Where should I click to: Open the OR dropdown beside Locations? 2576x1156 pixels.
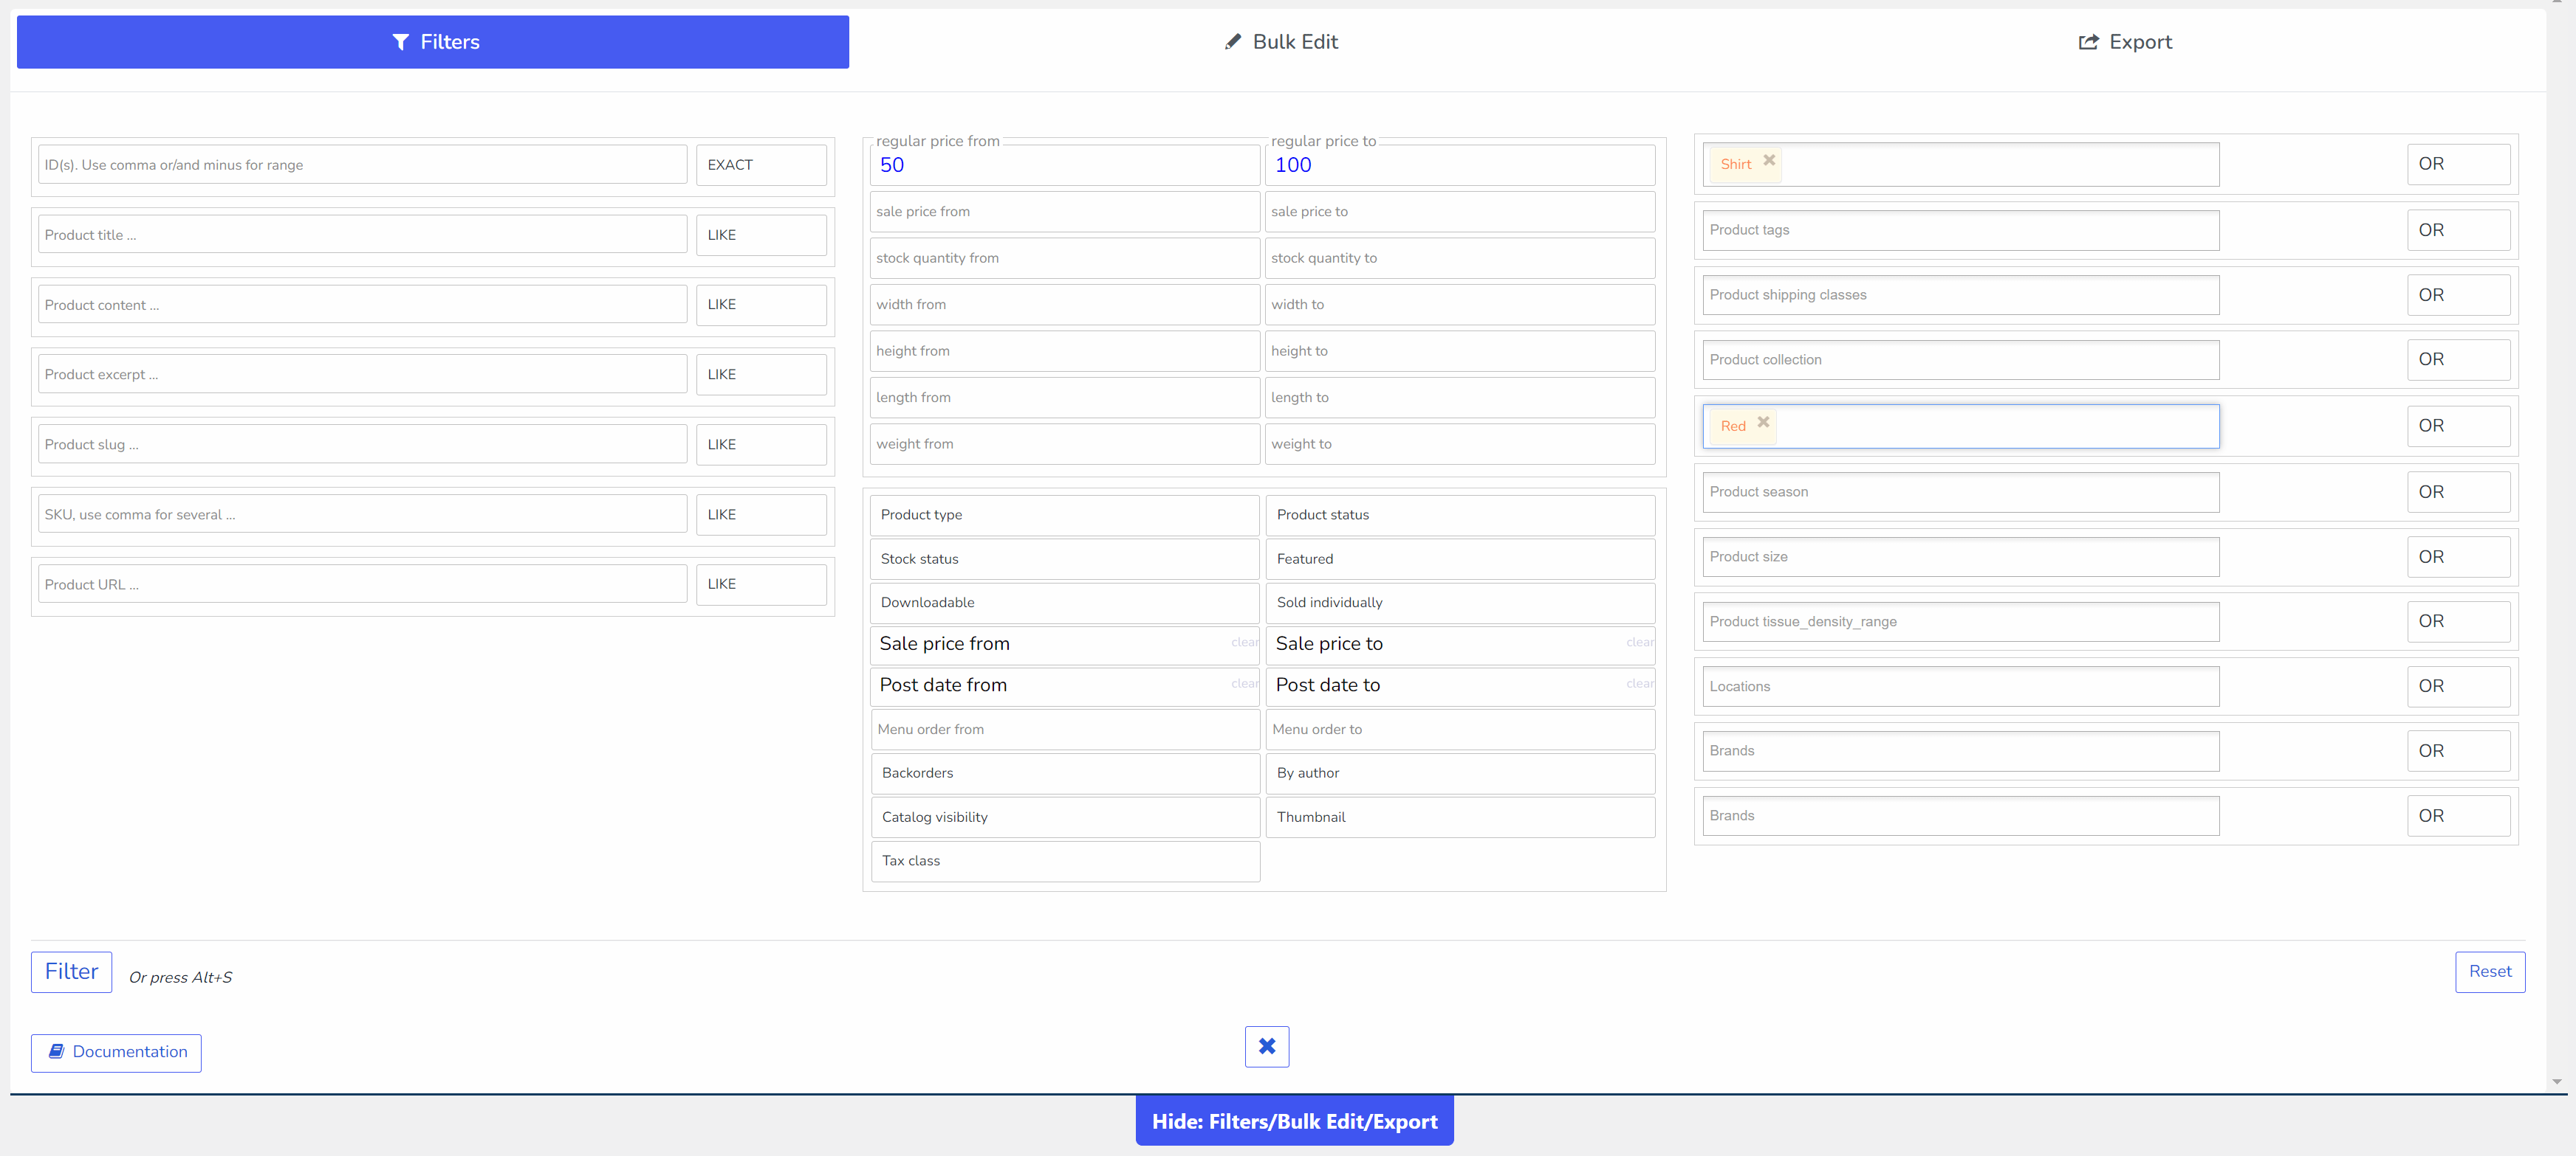[2458, 686]
